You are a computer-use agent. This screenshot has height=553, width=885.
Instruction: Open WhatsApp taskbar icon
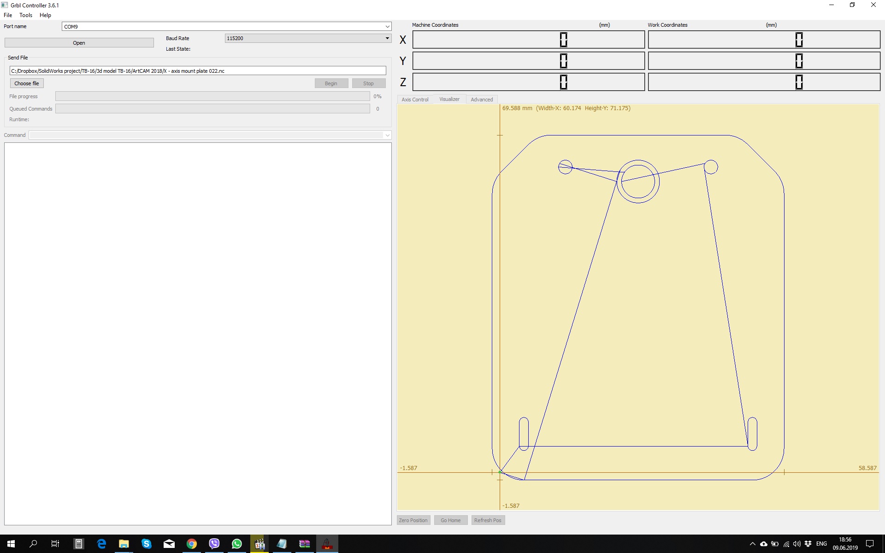(x=237, y=544)
